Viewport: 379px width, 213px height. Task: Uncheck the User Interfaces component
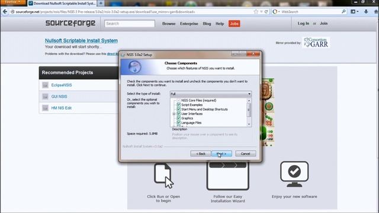tap(178, 114)
